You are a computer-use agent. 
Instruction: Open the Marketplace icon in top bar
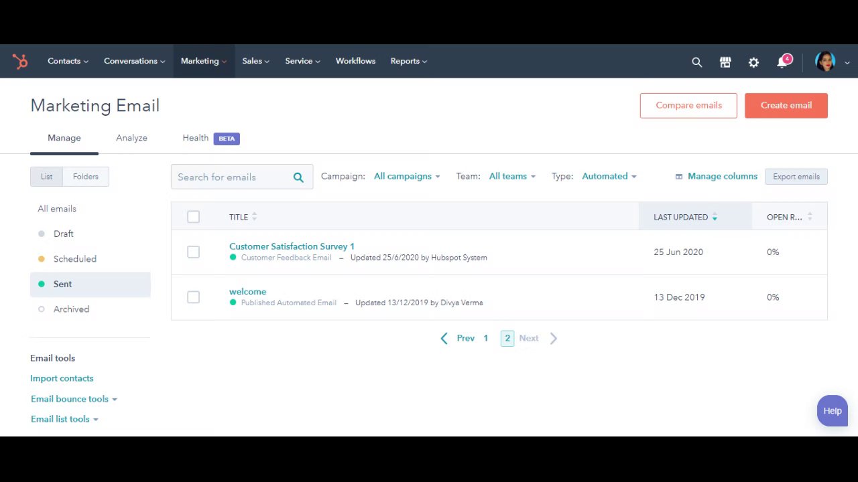(x=725, y=62)
